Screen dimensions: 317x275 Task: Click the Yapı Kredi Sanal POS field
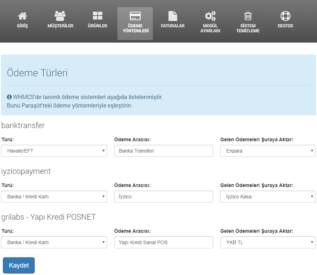(163, 242)
